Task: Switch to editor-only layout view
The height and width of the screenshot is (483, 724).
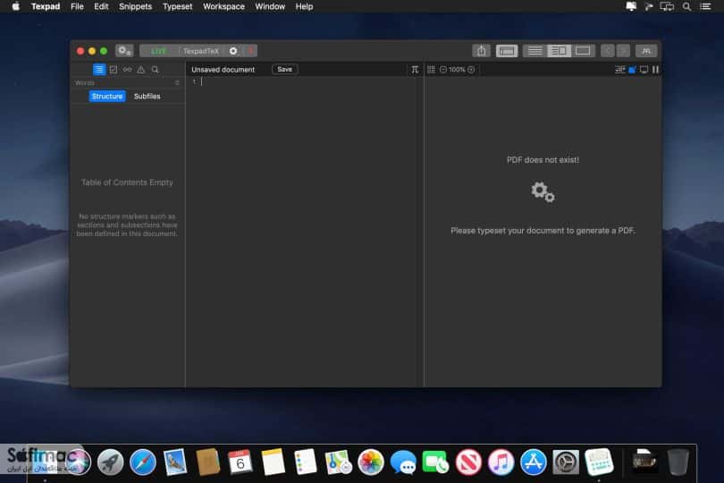Action: click(535, 51)
